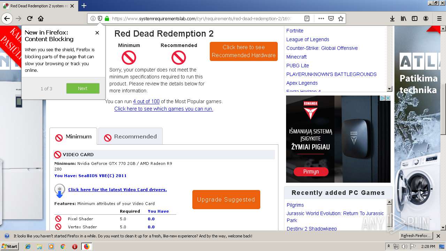Open League of Legends link
The width and height of the screenshot is (446, 251).
[x=308, y=39]
